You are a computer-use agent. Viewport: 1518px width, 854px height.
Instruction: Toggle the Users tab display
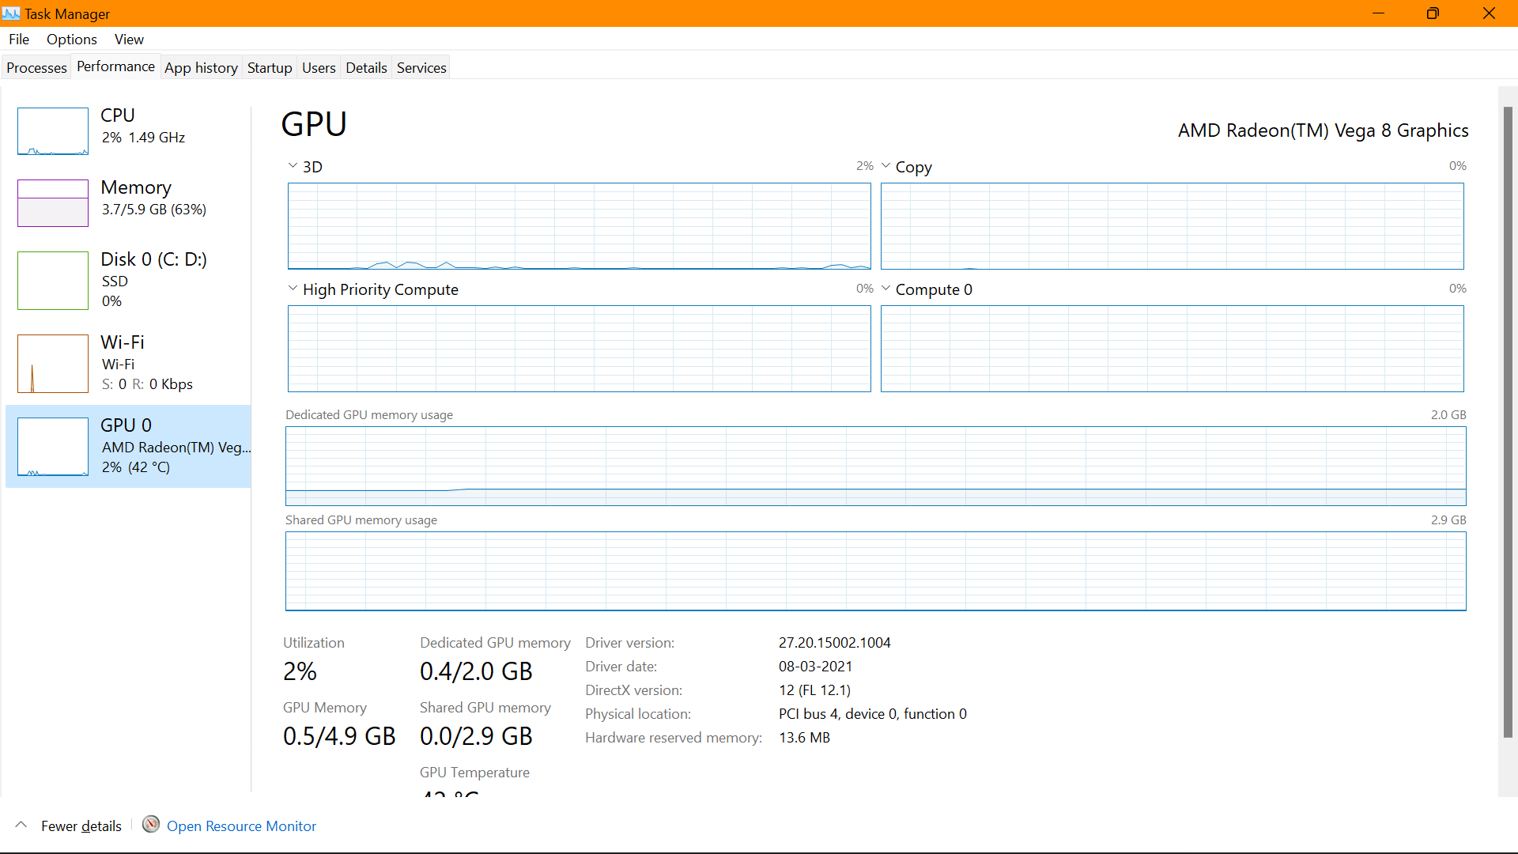(x=318, y=66)
